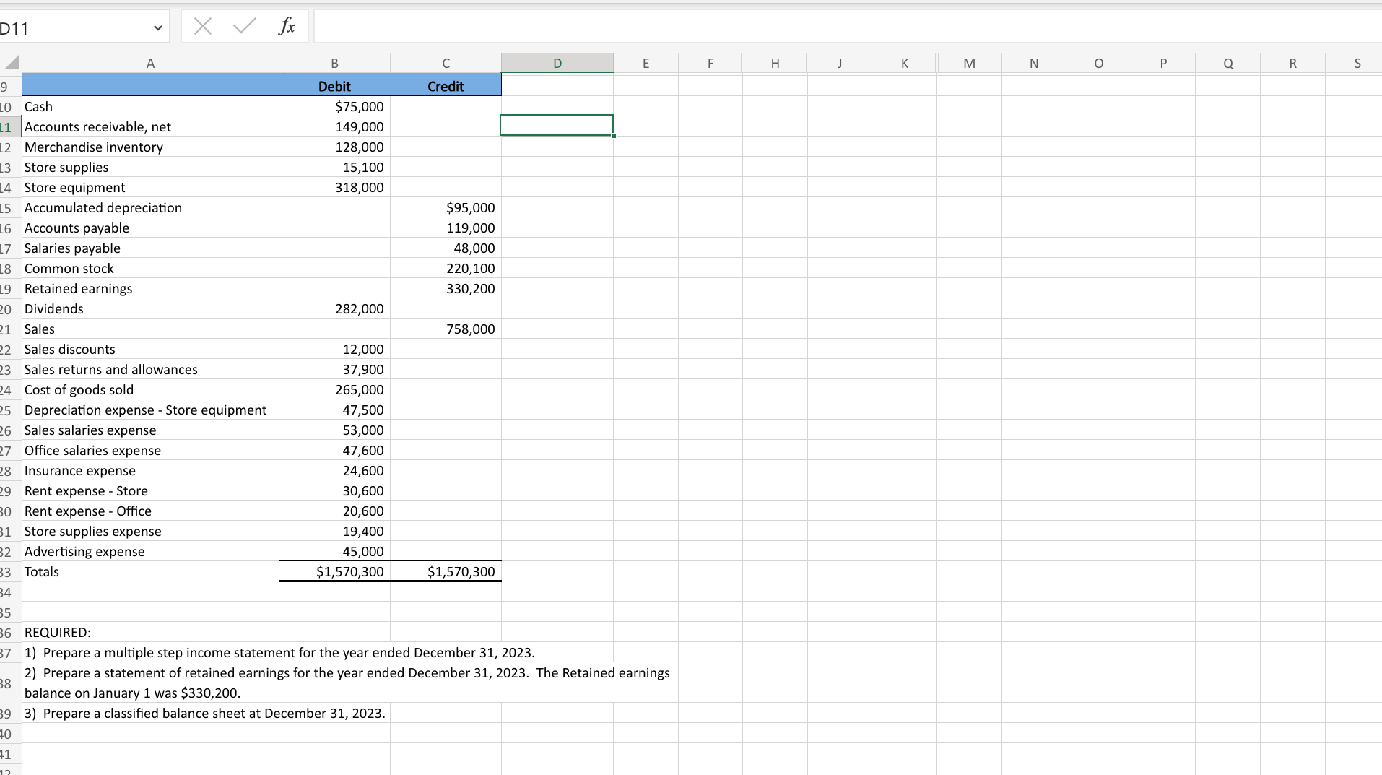This screenshot has height=775, width=1382.
Task: Click the Credit header cell
Action: (x=446, y=85)
